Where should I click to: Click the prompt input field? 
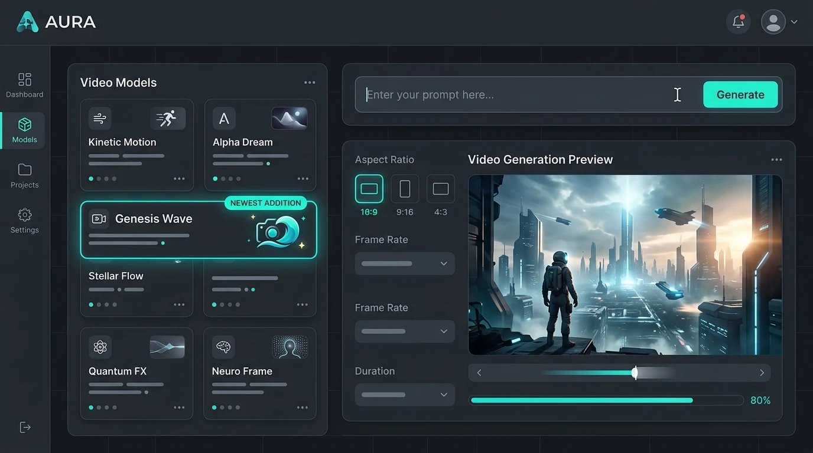pyautogui.click(x=520, y=94)
